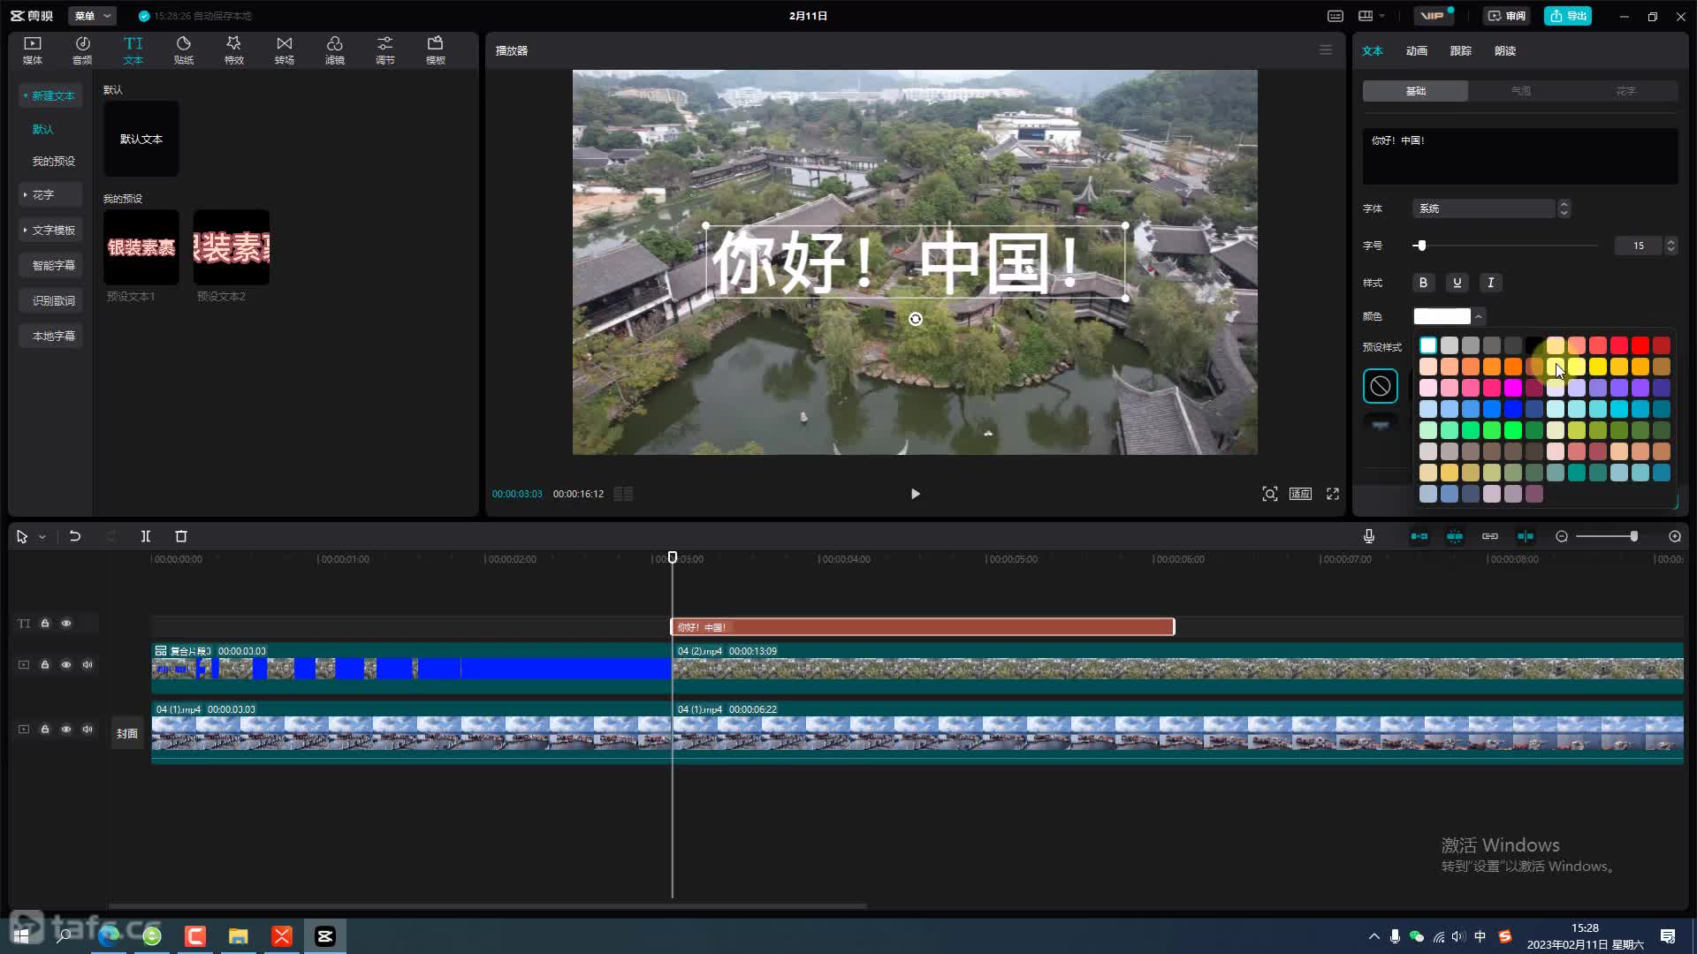Open the 字体 font dropdown
1697x954 pixels.
1490,208
